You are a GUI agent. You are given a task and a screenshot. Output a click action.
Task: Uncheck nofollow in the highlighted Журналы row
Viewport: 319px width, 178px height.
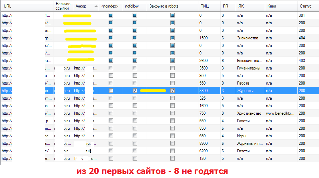(135, 91)
